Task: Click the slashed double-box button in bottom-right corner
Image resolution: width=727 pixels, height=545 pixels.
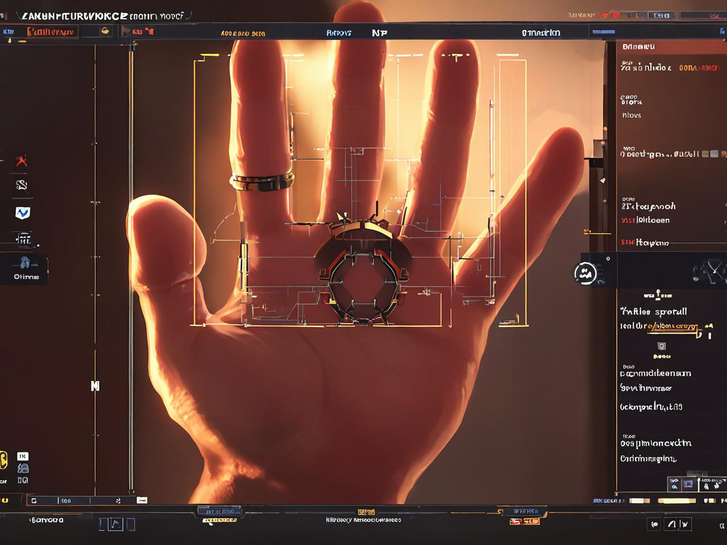Action: pos(678,524)
